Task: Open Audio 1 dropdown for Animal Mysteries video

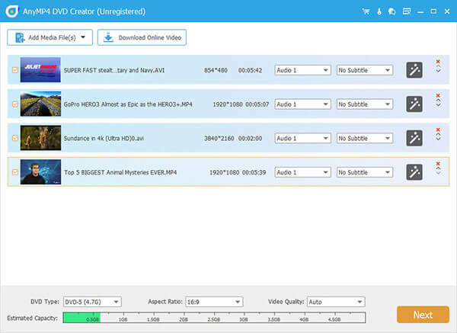Action: pyautogui.click(x=302, y=172)
